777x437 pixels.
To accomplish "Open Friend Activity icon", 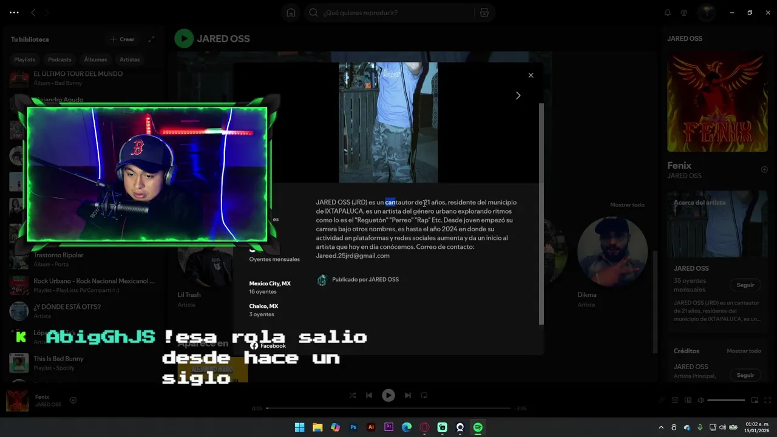I will click(684, 13).
